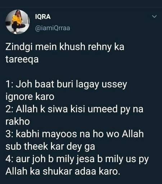Screen dimensions: 162x184
Task: Click the text 'sub theek kar dey ga'
Action: click(50, 146)
